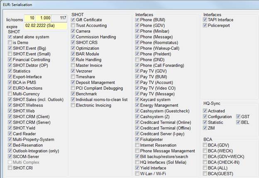Image resolution: width=259 pixels, height=178 pixels.
Task: Toggle the Timeshare checkbox
Action: coord(73,77)
